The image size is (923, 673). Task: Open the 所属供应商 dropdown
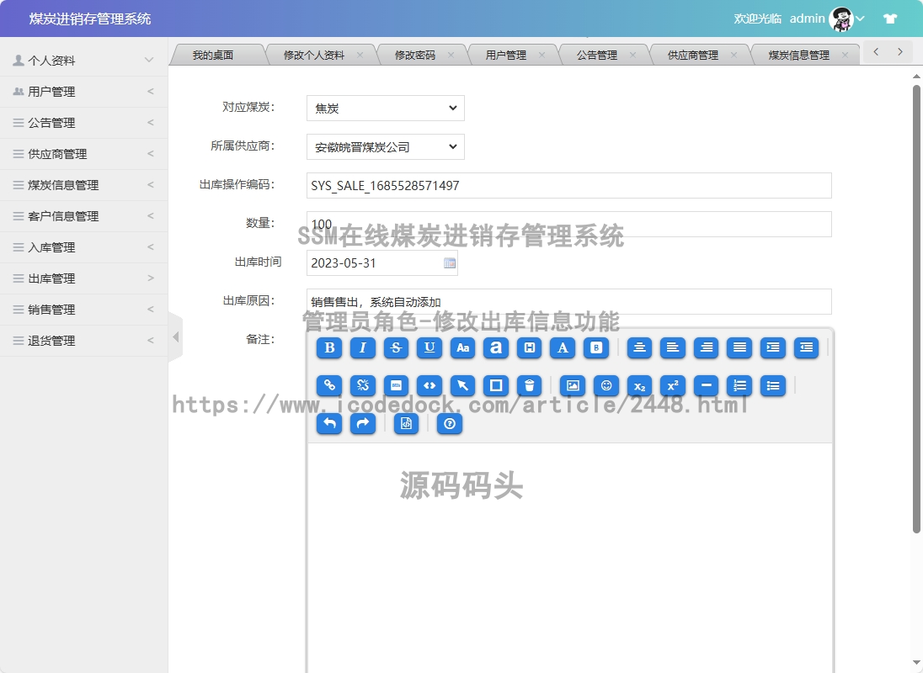[x=386, y=147]
